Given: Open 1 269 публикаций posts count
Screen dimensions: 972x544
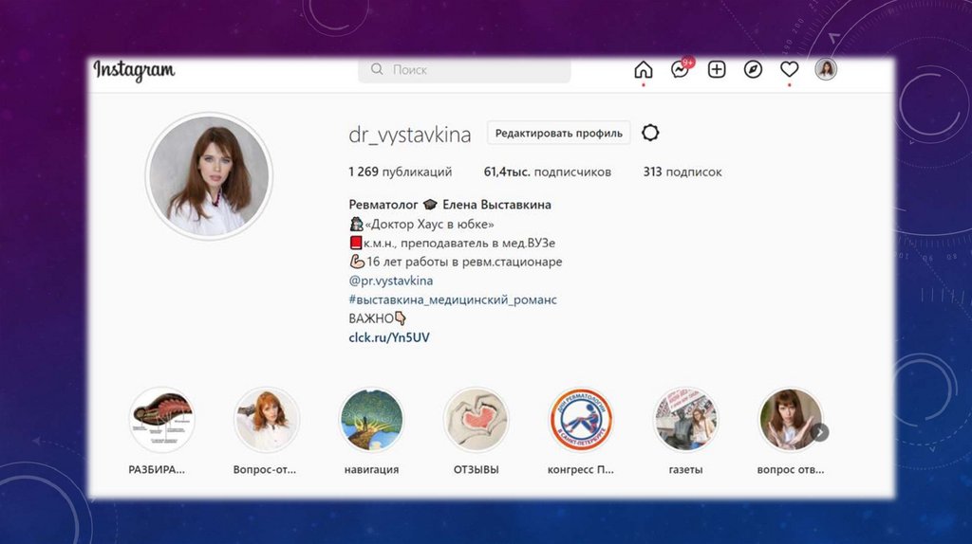Looking at the screenshot, I should (400, 172).
